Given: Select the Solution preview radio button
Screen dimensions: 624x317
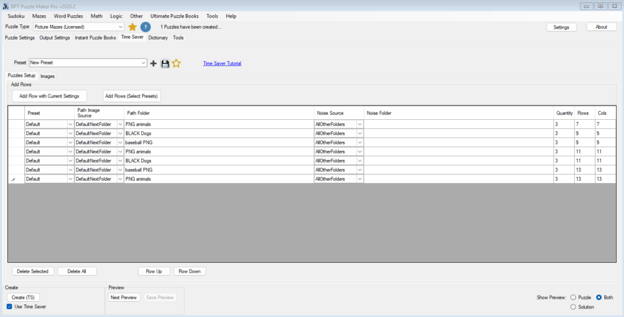Looking at the screenshot, I should pyautogui.click(x=573, y=307).
